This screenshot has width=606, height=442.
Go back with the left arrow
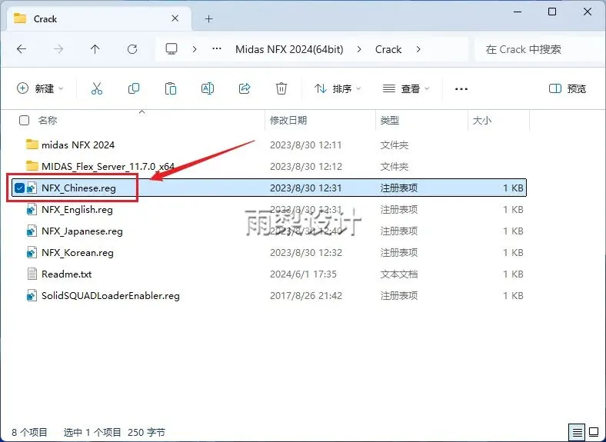point(22,49)
